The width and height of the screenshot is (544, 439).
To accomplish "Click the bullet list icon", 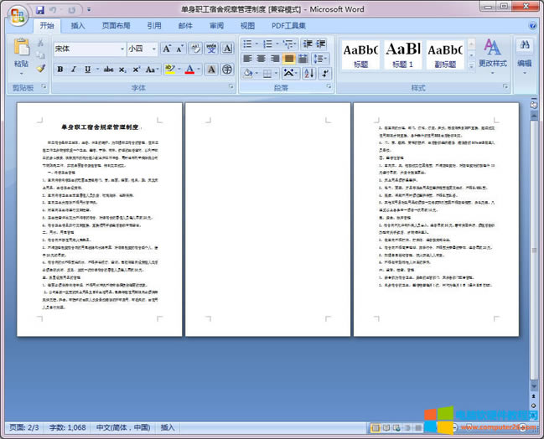I will tap(249, 44).
